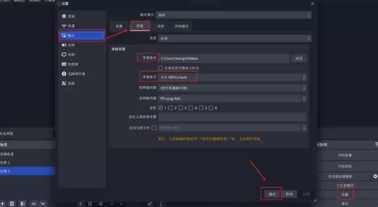
Task: Open Video (视频) monitor icon in sidebar
Action: [x=64, y=55]
